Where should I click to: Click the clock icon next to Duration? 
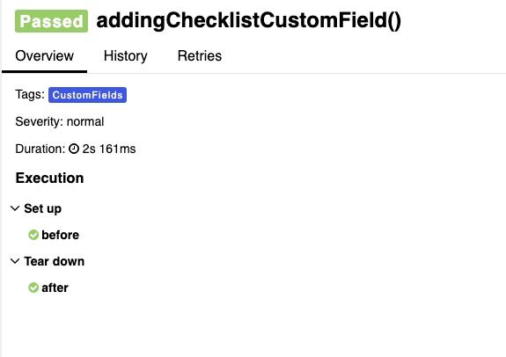click(74, 149)
